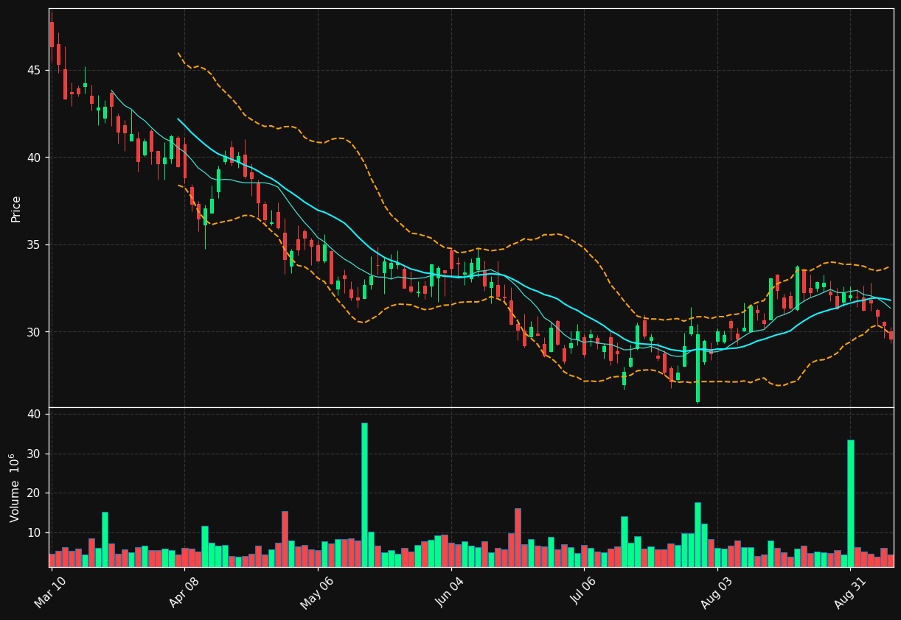Click the tallest volume bar in mid-May

364,495
